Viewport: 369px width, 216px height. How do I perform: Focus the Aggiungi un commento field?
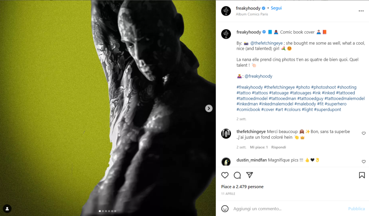(x=289, y=209)
